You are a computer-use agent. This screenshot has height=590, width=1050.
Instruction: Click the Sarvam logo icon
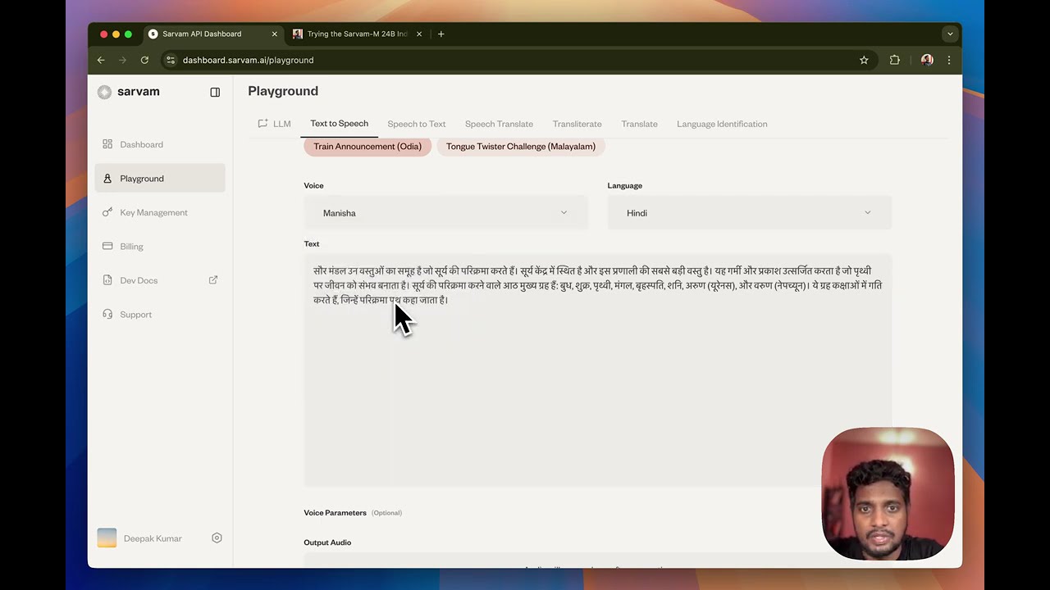click(x=104, y=92)
